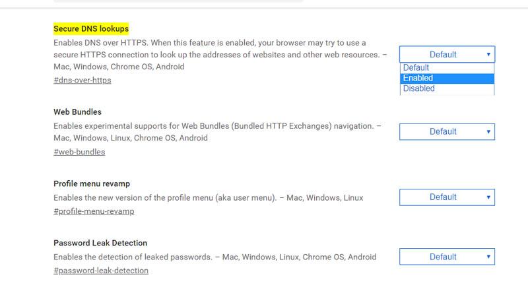Follow the #dns-over-https anchor link
This screenshot has width=528, height=297.
tap(82, 80)
